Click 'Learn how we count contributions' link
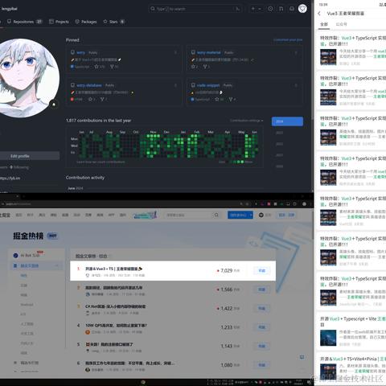Screen dimensions: 386x386 [x=101, y=162]
